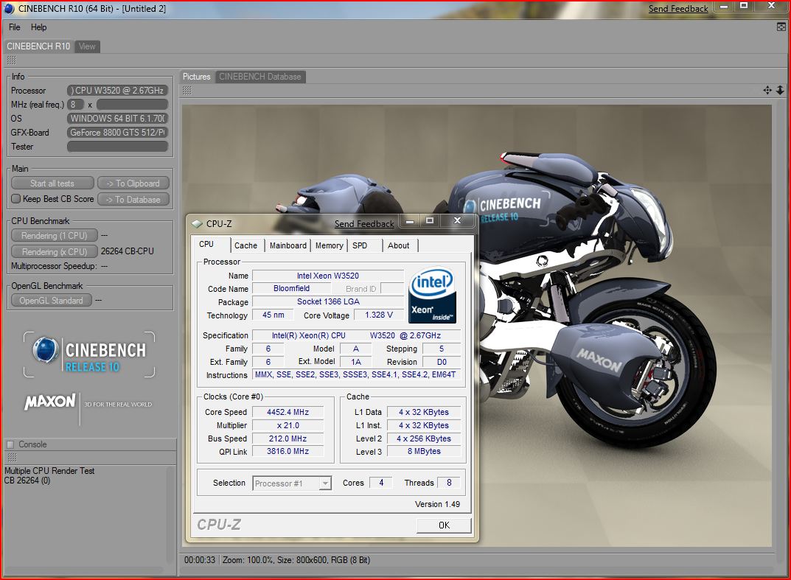Select the CINEBENCH R10 tab
Image resolution: width=791 pixels, height=580 pixels.
(38, 46)
